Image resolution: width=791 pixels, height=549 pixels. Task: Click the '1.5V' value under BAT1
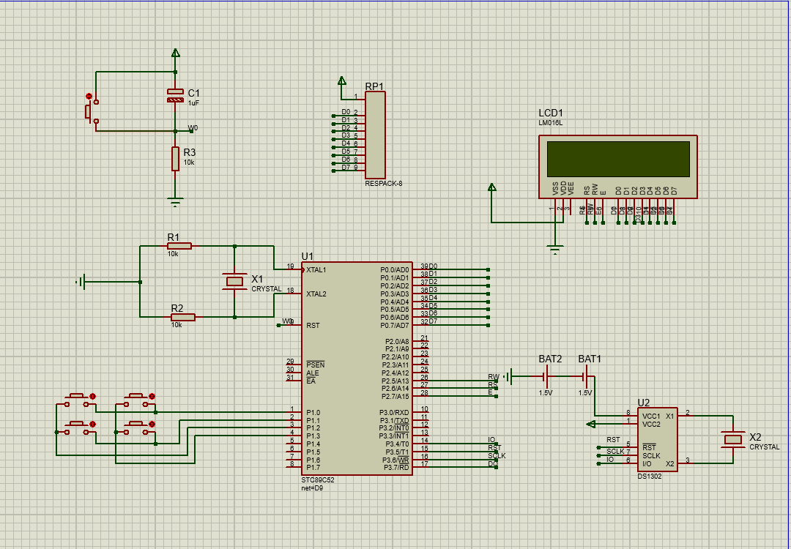coord(585,392)
